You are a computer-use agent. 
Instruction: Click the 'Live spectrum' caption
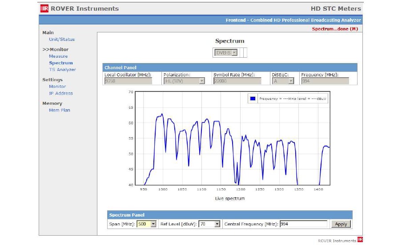[230, 198]
